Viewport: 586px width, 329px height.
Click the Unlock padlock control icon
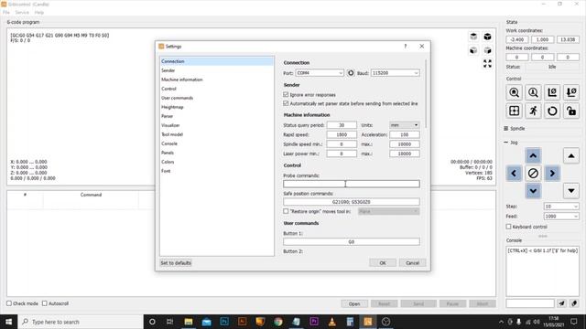(571, 111)
